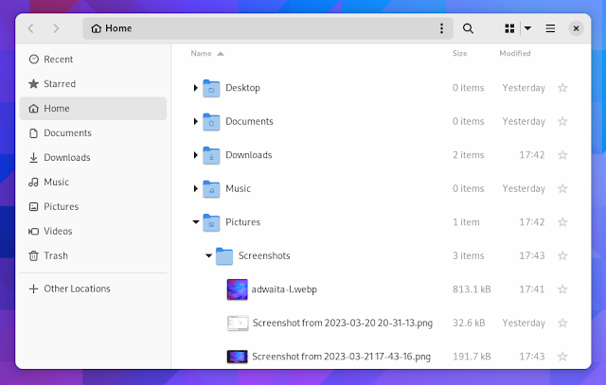Star the Screenshots folder
Image resolution: width=606 pixels, height=385 pixels.
pyautogui.click(x=562, y=255)
